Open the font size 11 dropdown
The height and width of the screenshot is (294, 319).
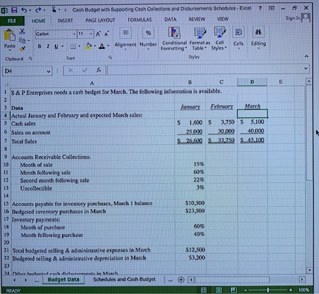(x=91, y=34)
